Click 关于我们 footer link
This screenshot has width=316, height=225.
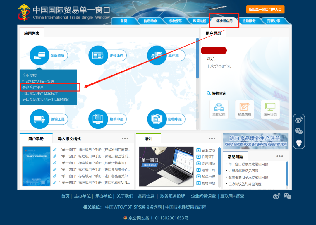[125, 196]
